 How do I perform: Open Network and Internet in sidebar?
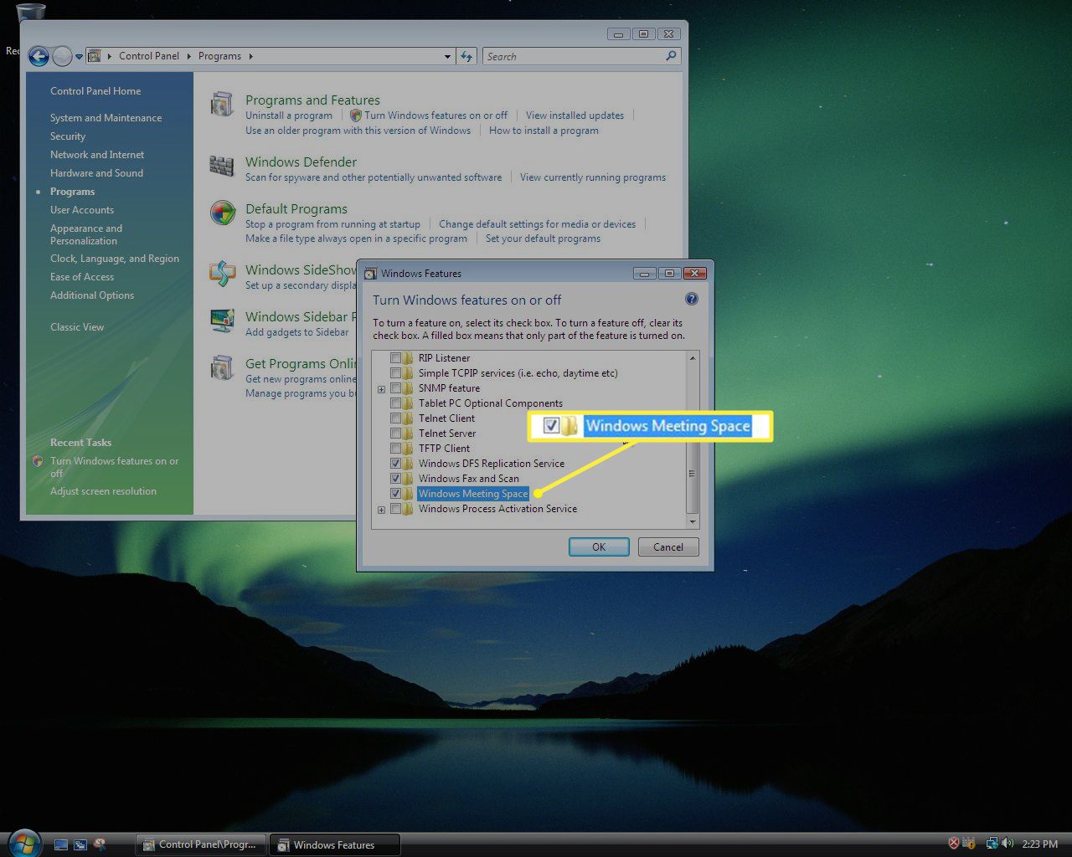pyautogui.click(x=97, y=155)
